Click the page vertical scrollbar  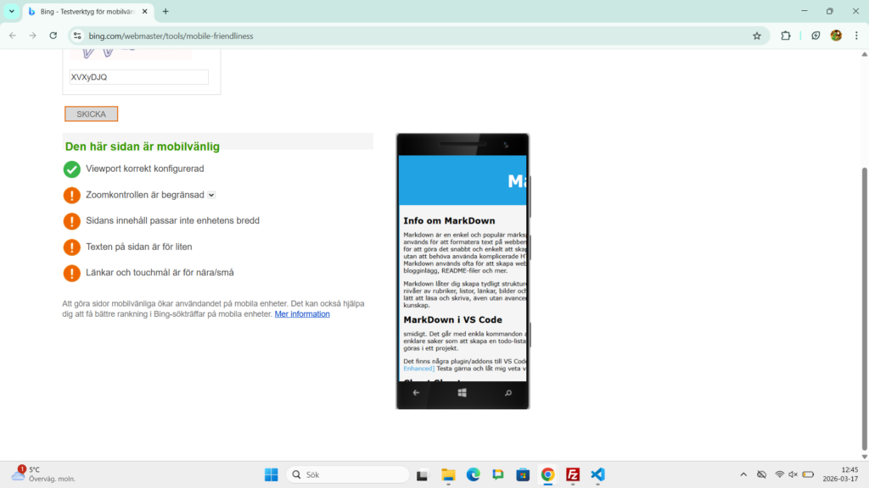click(x=865, y=254)
